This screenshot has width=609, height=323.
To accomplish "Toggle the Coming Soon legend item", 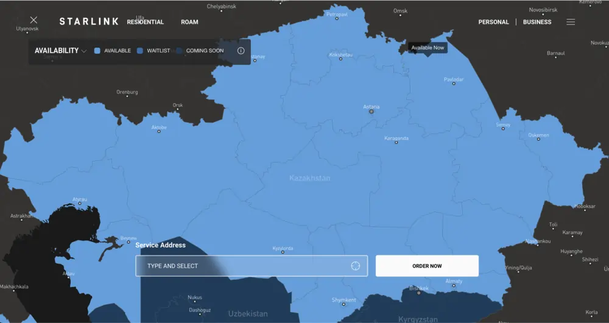I will 200,51.
